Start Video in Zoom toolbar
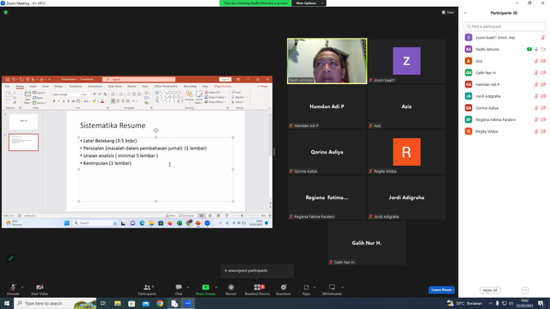 click(x=40, y=289)
